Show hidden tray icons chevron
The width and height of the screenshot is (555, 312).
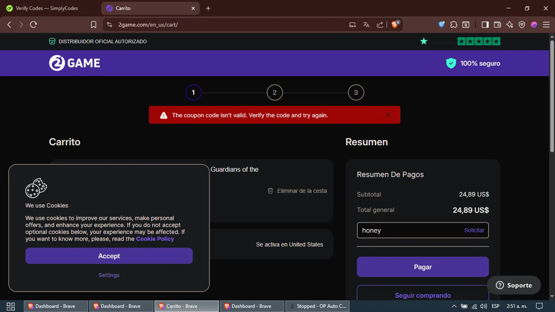pos(454,306)
